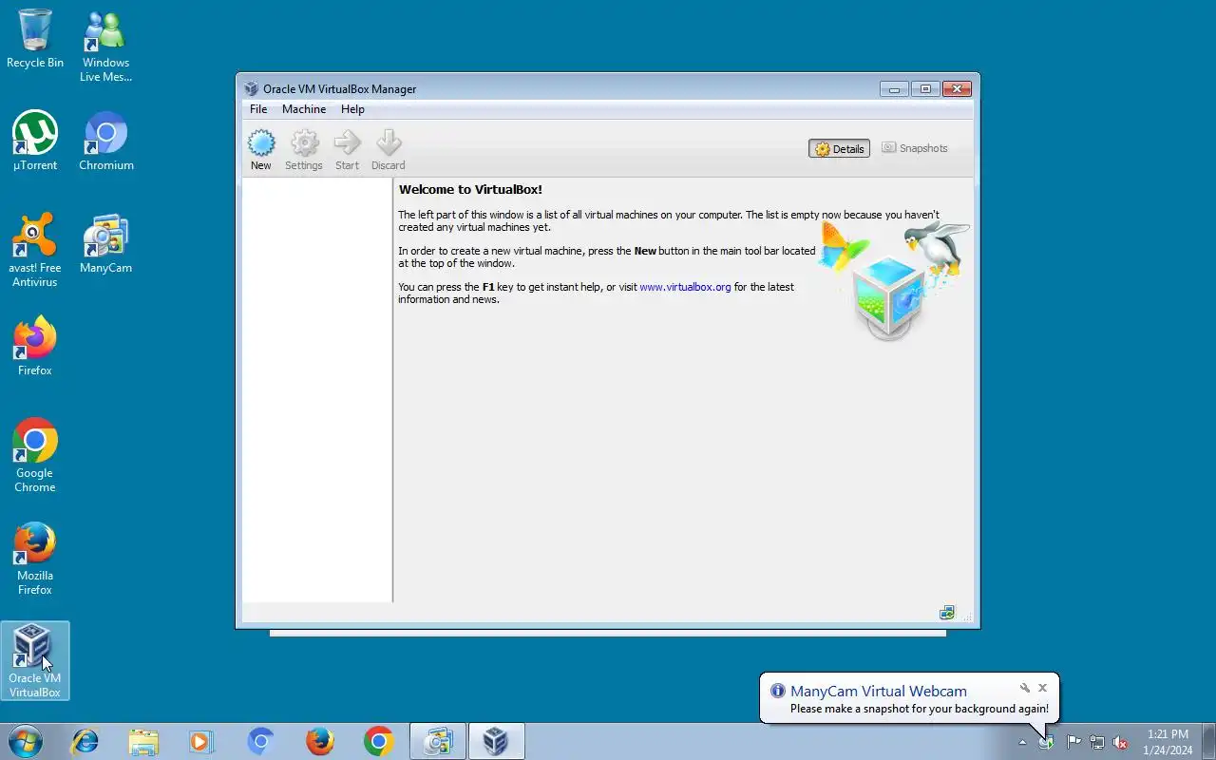This screenshot has height=760, width=1216.
Task: Launch Internet Explorer from taskbar
Action: click(85, 741)
